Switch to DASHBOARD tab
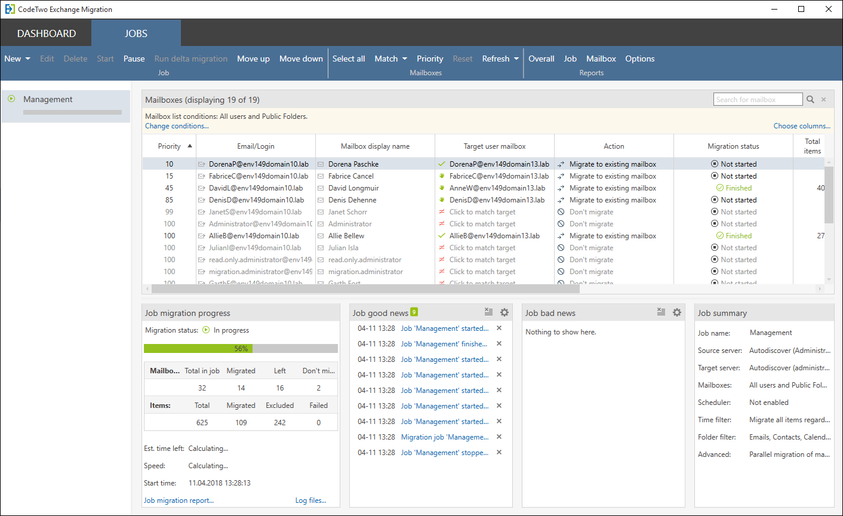This screenshot has height=516, width=843. pyautogui.click(x=47, y=33)
